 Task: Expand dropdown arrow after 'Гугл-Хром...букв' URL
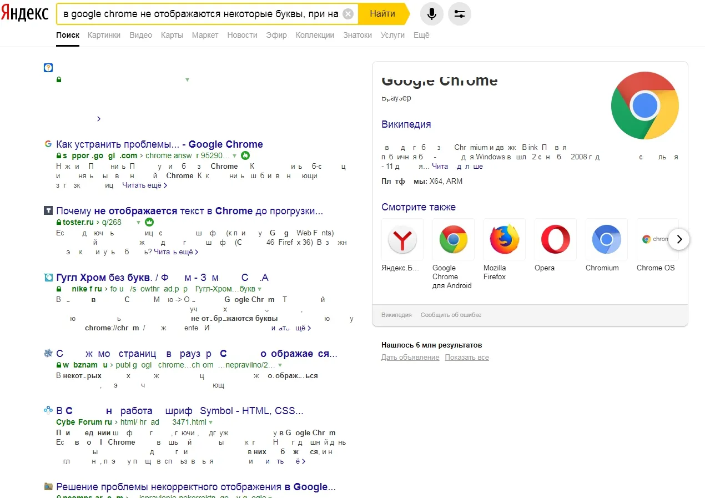259,289
